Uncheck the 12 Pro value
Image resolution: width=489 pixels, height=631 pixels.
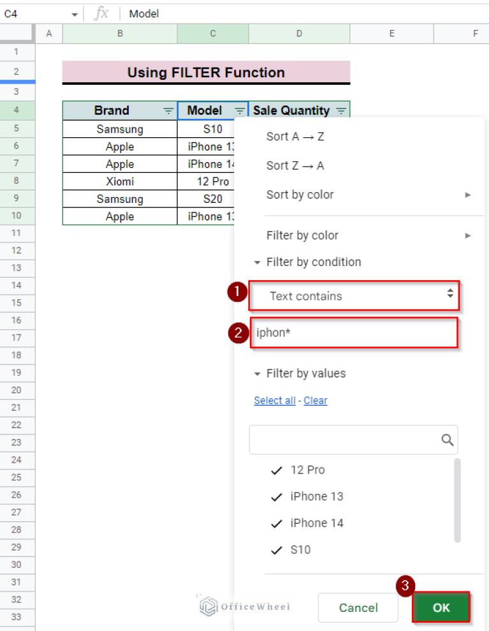click(x=276, y=470)
